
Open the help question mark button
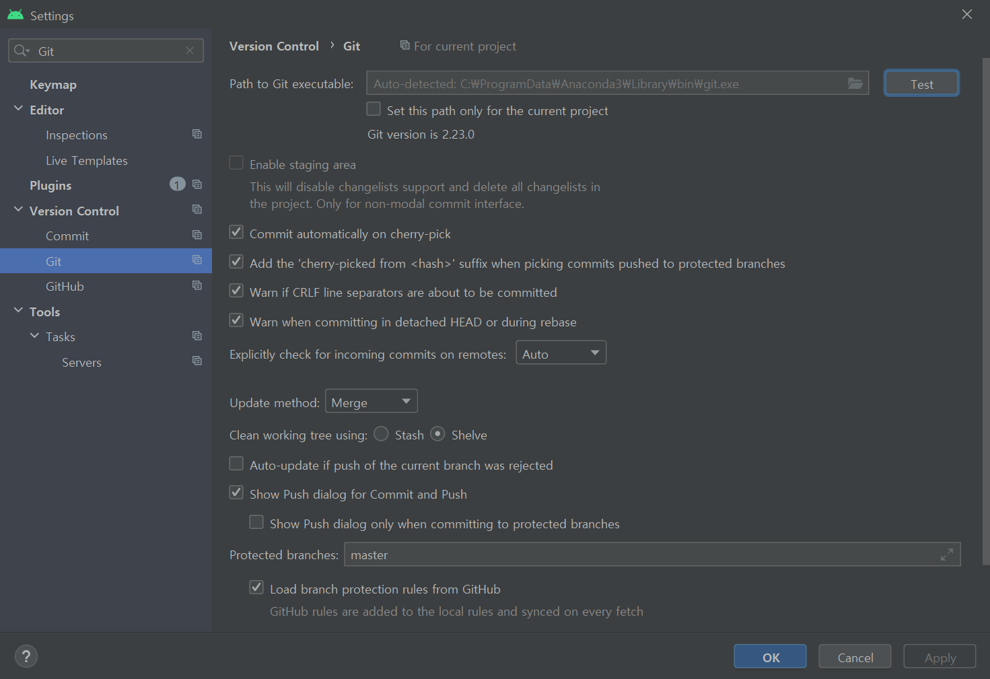26,656
